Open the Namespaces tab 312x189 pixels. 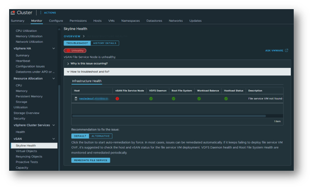pos(131,21)
